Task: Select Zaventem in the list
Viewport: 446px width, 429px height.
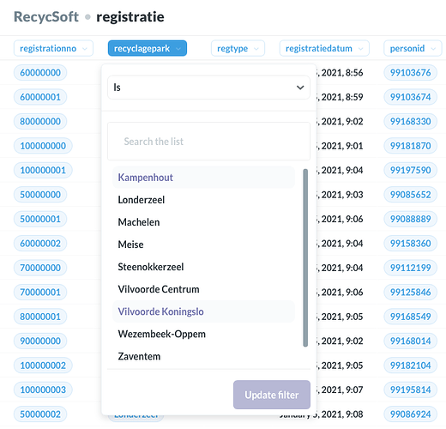Action: pyautogui.click(x=203, y=356)
